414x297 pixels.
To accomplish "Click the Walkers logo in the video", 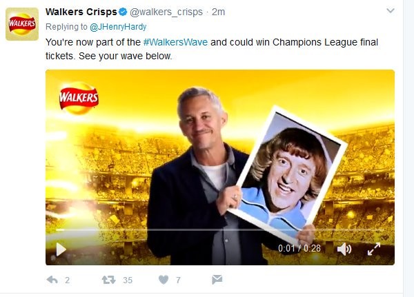I will point(79,98).
